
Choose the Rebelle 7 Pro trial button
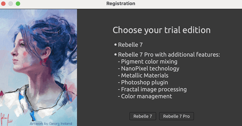[176, 116]
